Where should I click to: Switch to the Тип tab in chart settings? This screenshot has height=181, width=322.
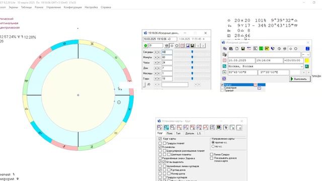(178, 133)
